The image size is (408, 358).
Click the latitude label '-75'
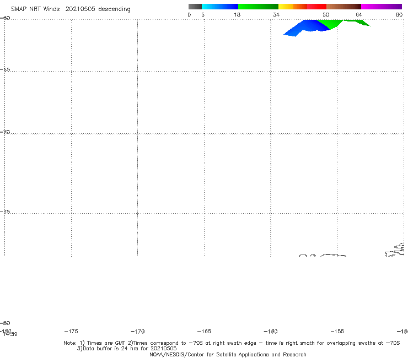coord(5,211)
